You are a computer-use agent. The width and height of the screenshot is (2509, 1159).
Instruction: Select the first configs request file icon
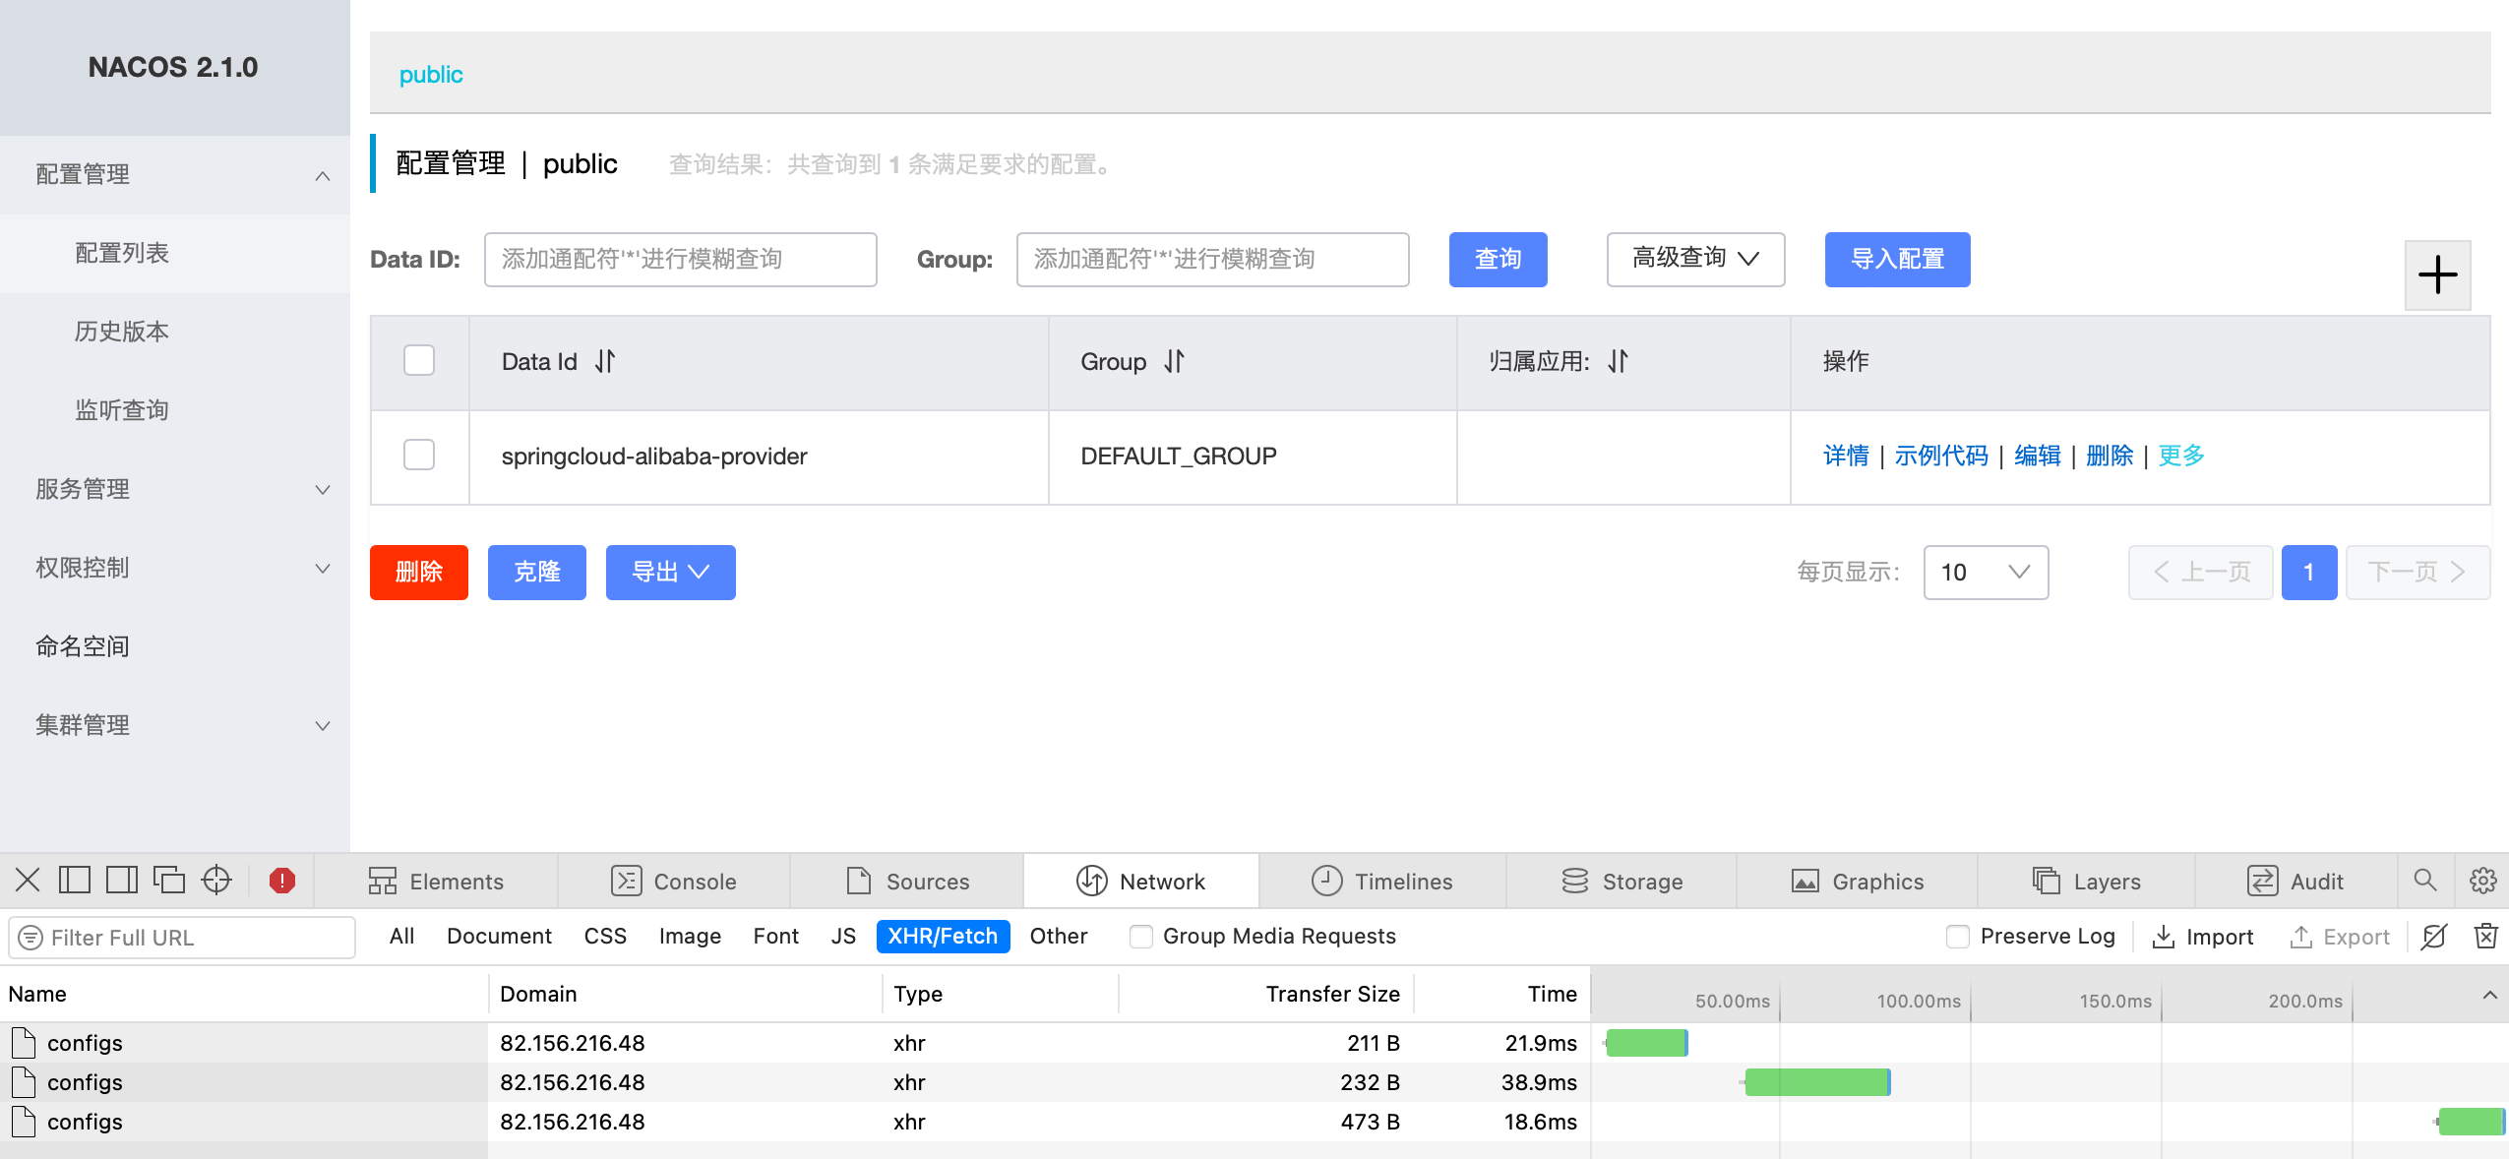24,1042
